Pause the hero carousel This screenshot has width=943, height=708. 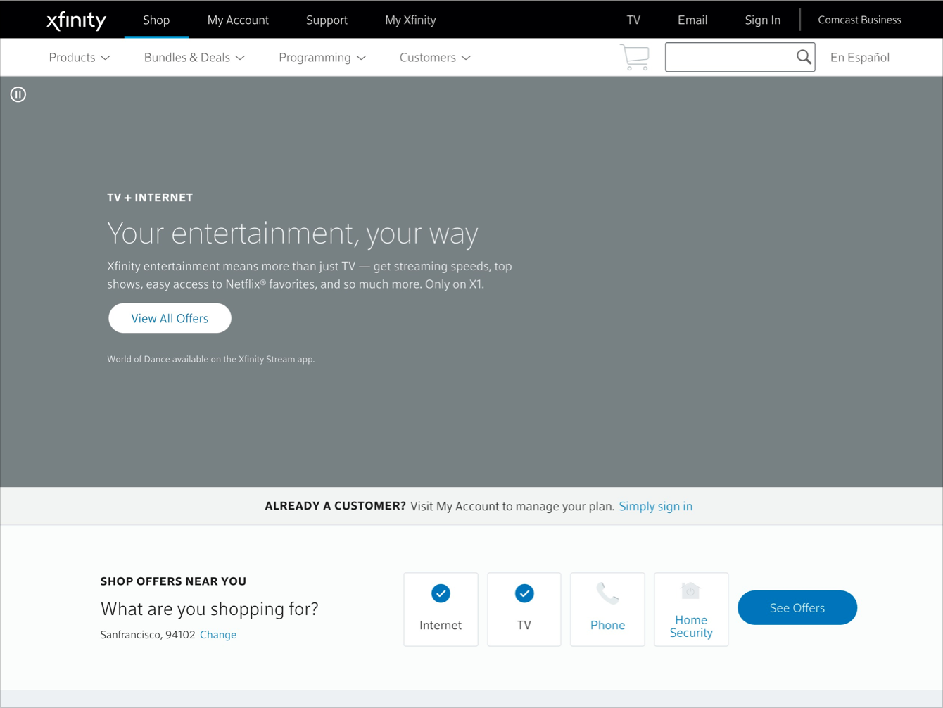18,94
